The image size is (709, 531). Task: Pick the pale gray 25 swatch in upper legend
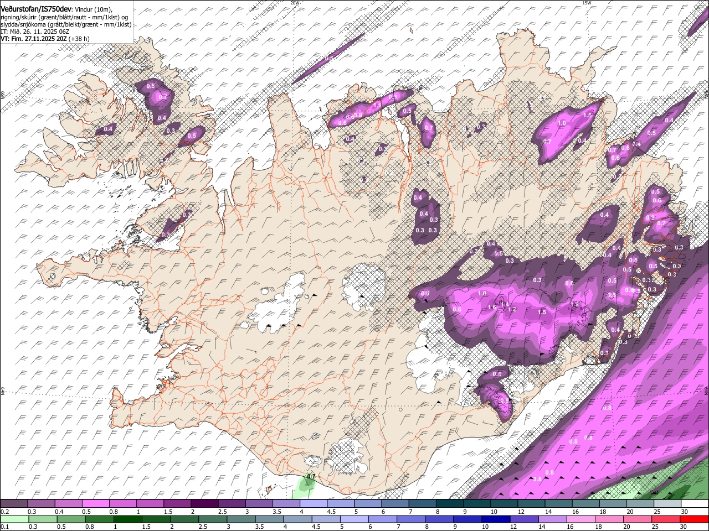coord(668,503)
